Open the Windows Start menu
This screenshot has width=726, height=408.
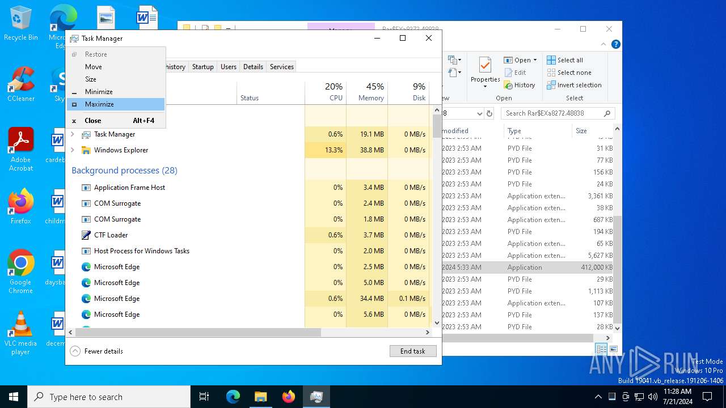pos(14,397)
